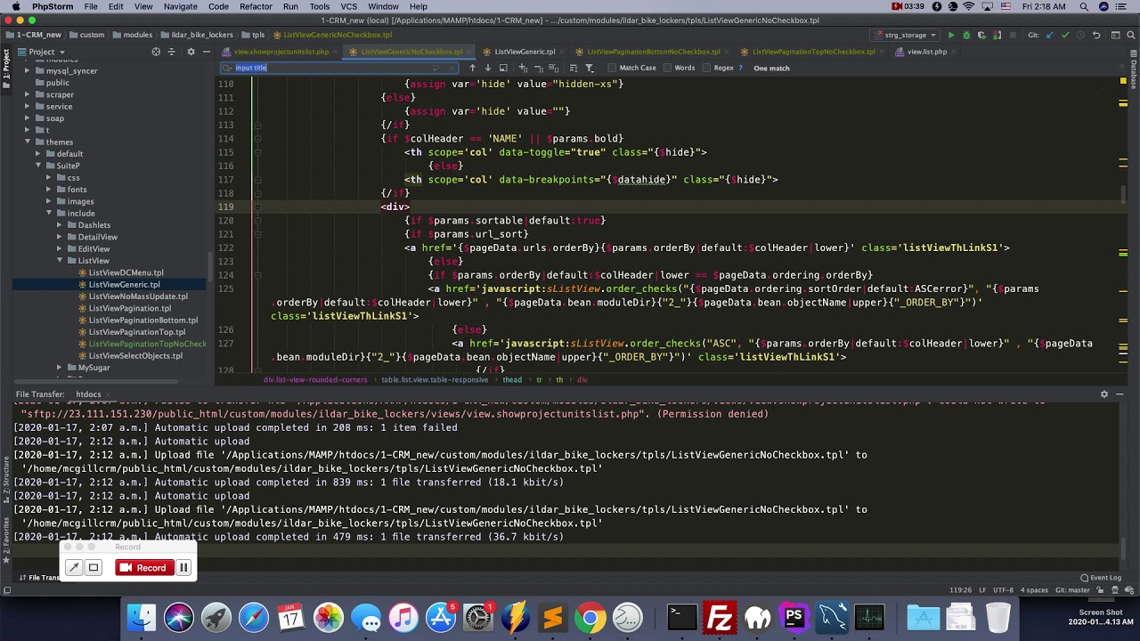Open the strg_storage run configuration dropdown

pos(905,36)
